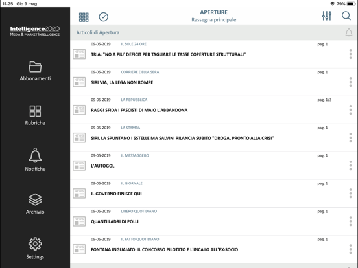Open more options for FONTANA INGUAIATO article
Image resolution: width=358 pixels, height=268 pixels.
click(x=350, y=249)
